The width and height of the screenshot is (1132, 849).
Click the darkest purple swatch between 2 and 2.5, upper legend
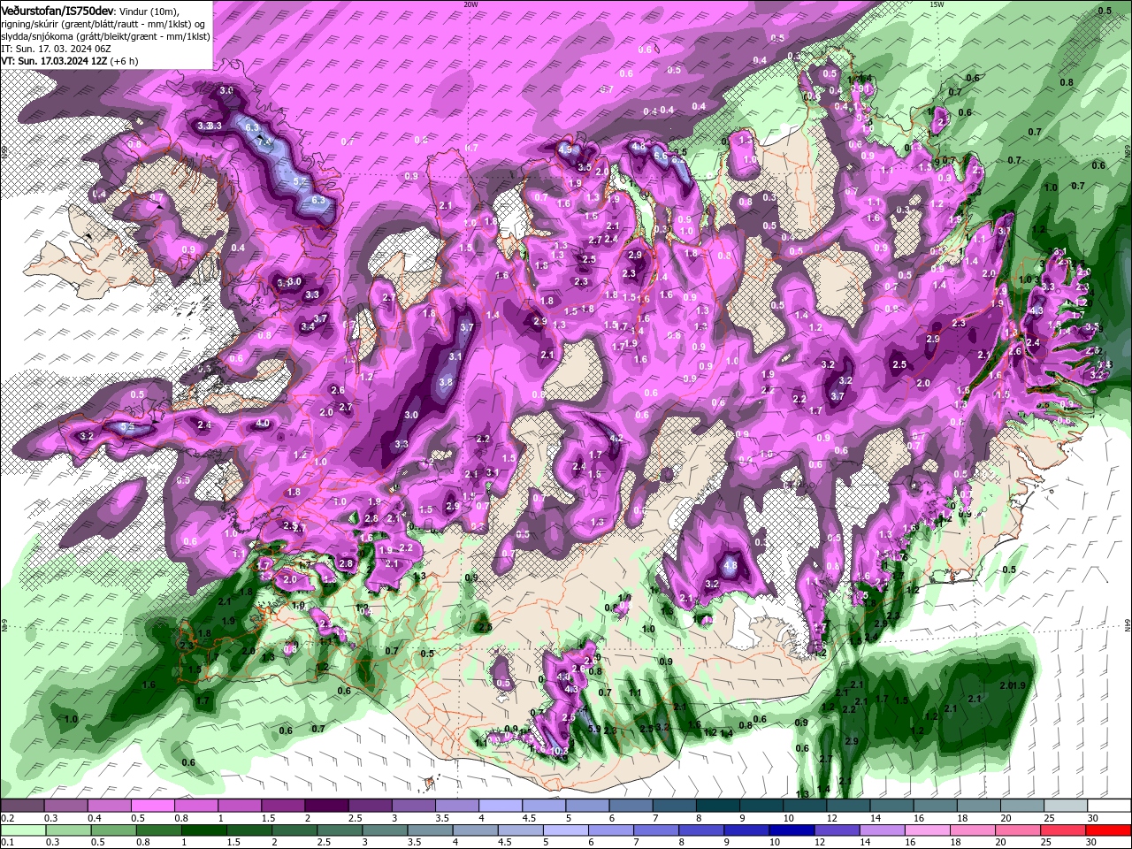[x=325, y=806]
